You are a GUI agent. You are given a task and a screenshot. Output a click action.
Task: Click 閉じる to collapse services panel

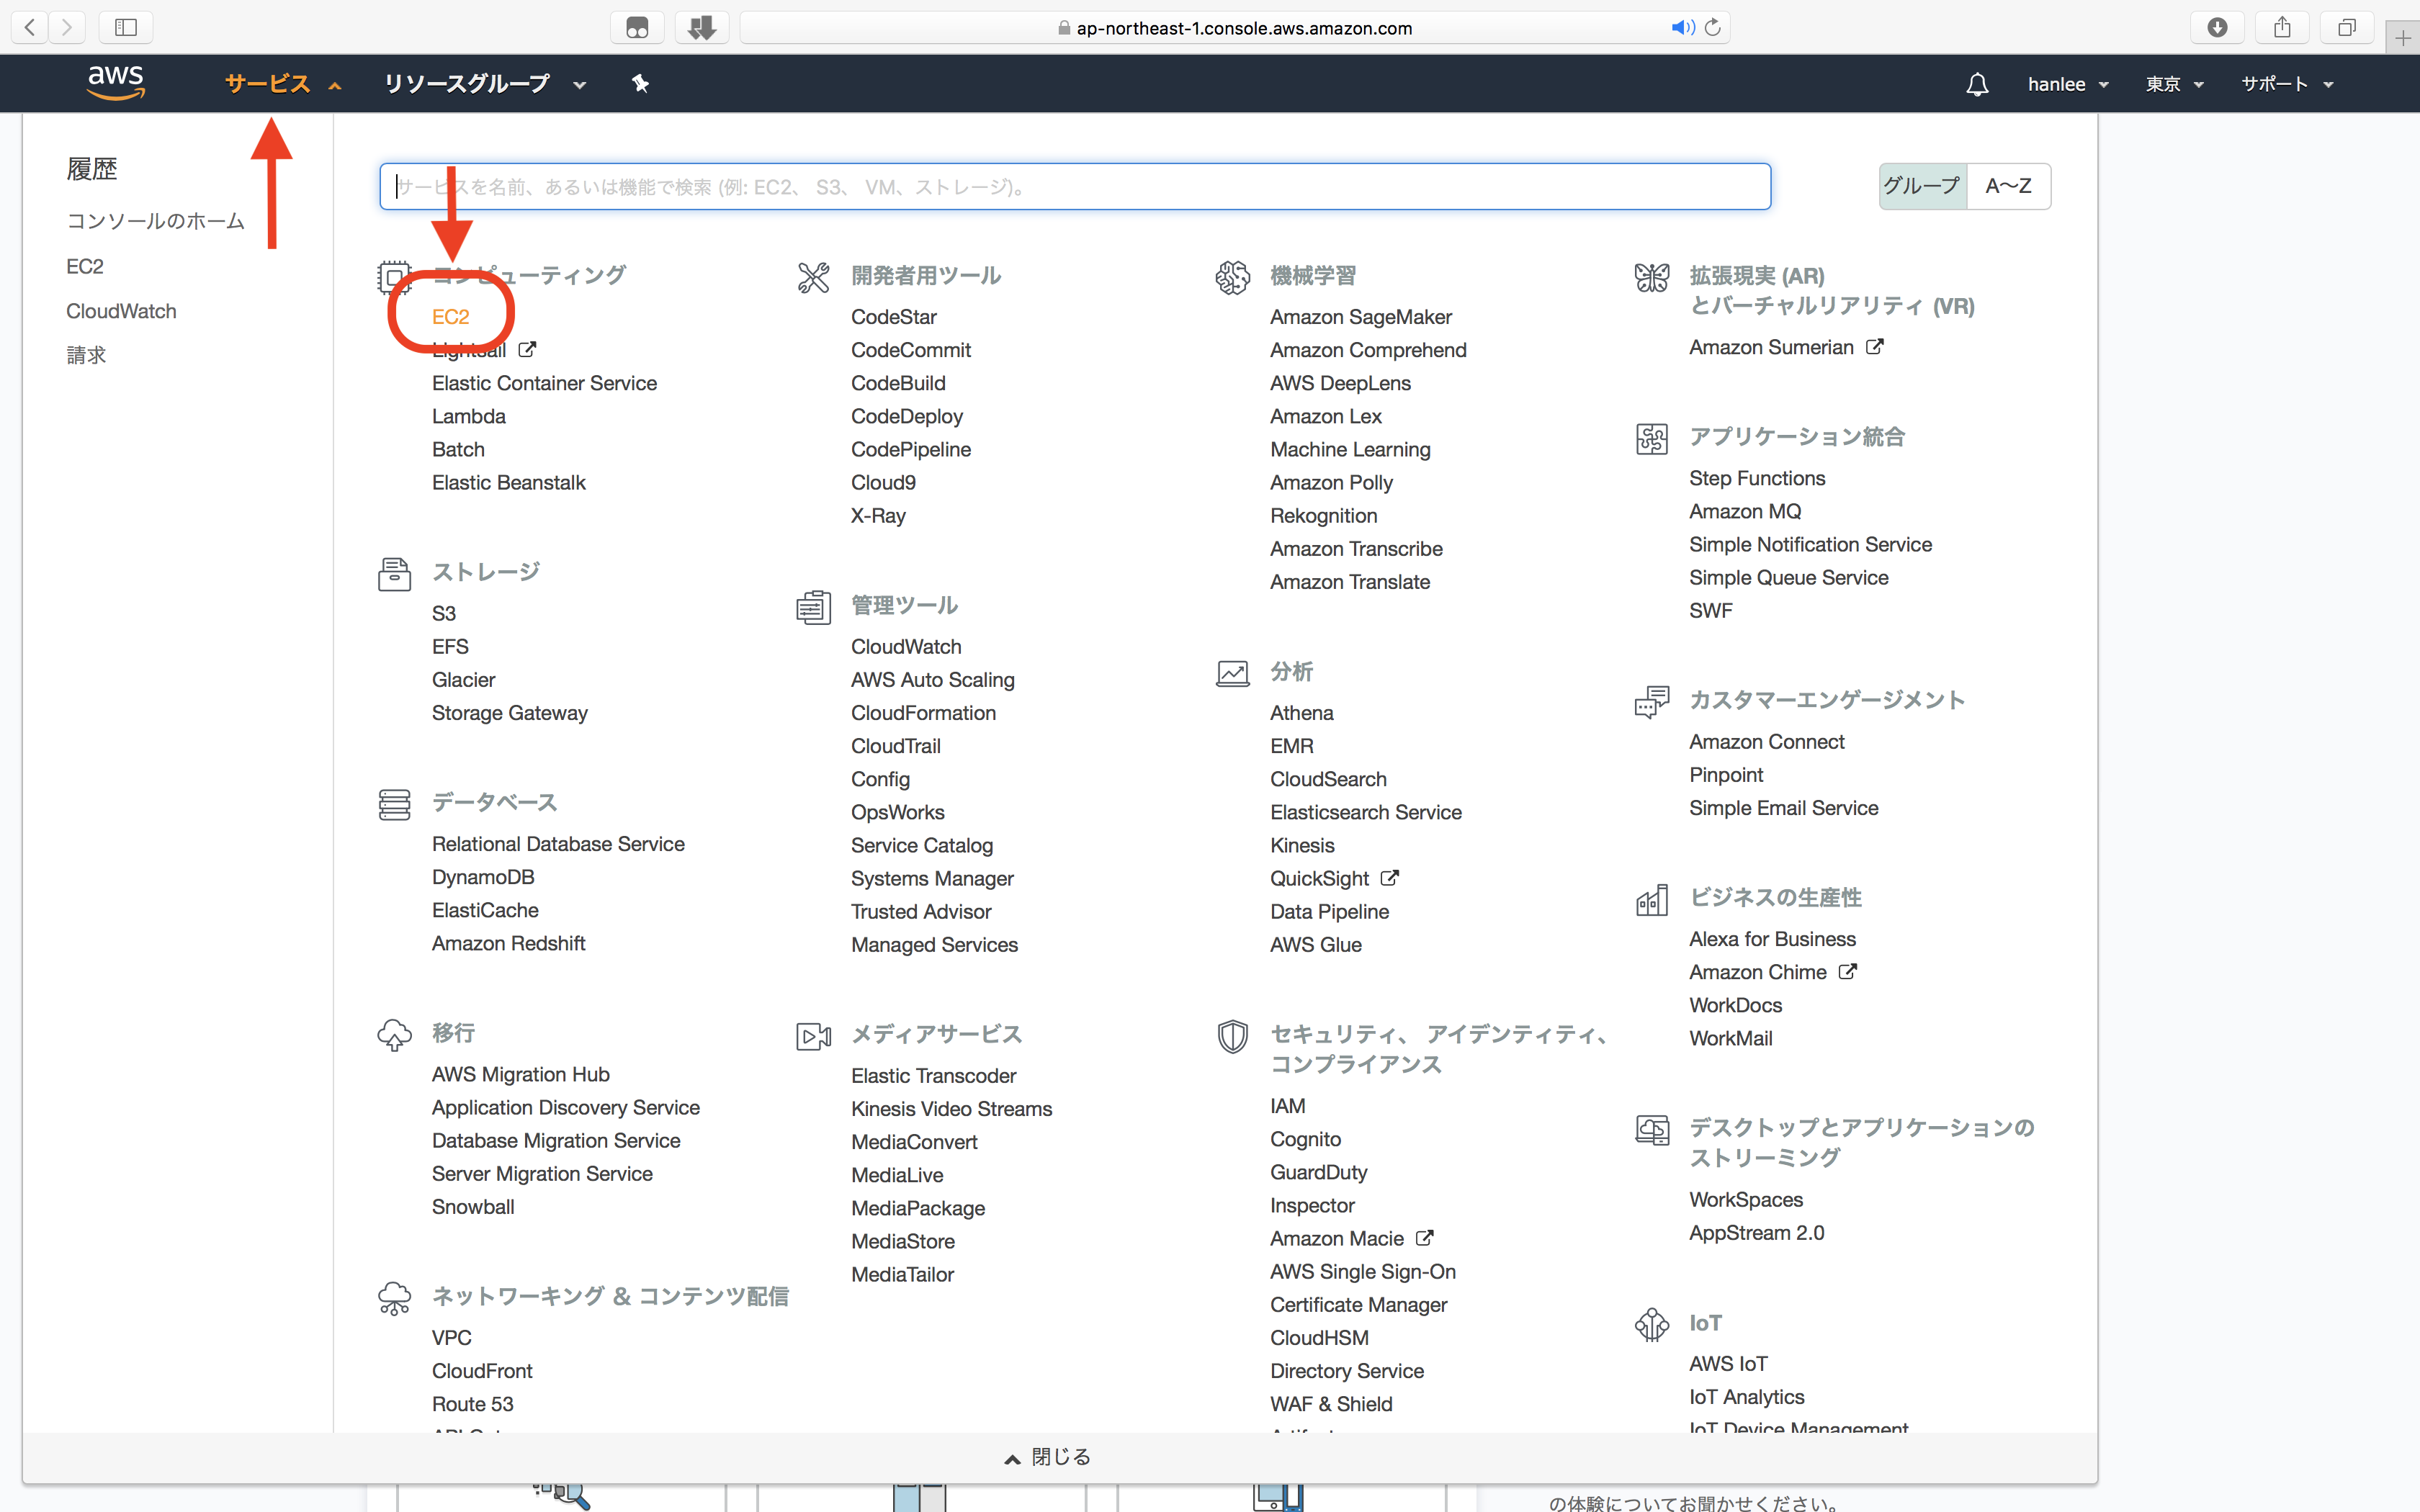pos(1047,1457)
